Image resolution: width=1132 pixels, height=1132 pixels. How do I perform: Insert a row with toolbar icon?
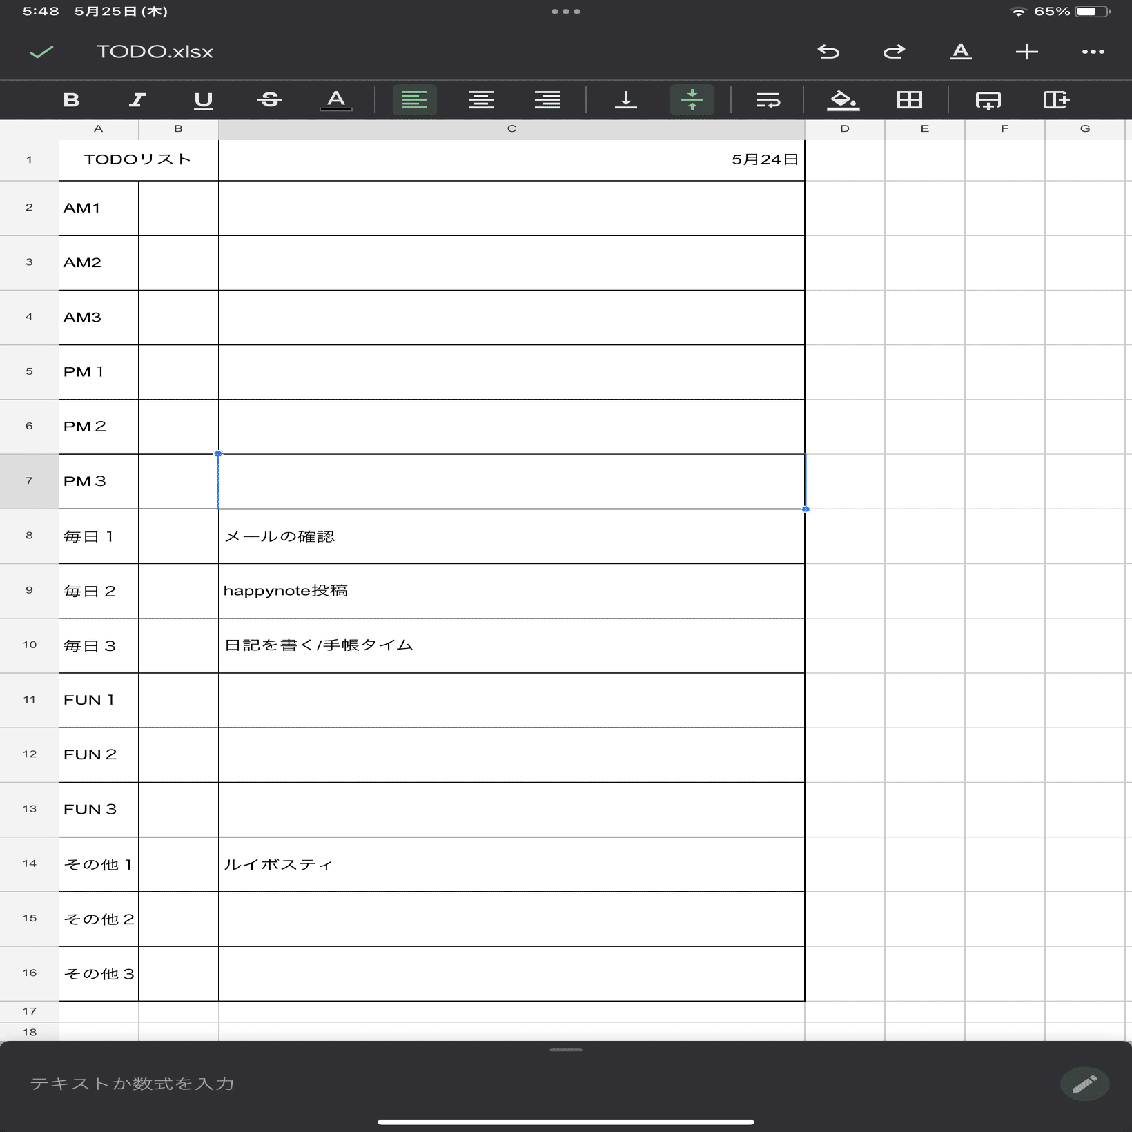pyautogui.click(x=988, y=100)
